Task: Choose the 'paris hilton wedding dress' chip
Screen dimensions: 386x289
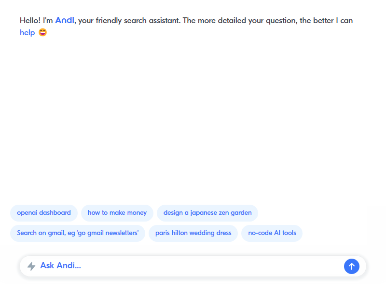Action: coord(193,233)
